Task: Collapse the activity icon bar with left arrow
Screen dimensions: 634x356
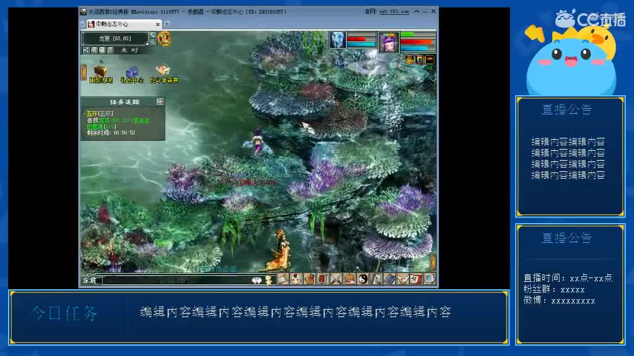Action: tap(84, 73)
